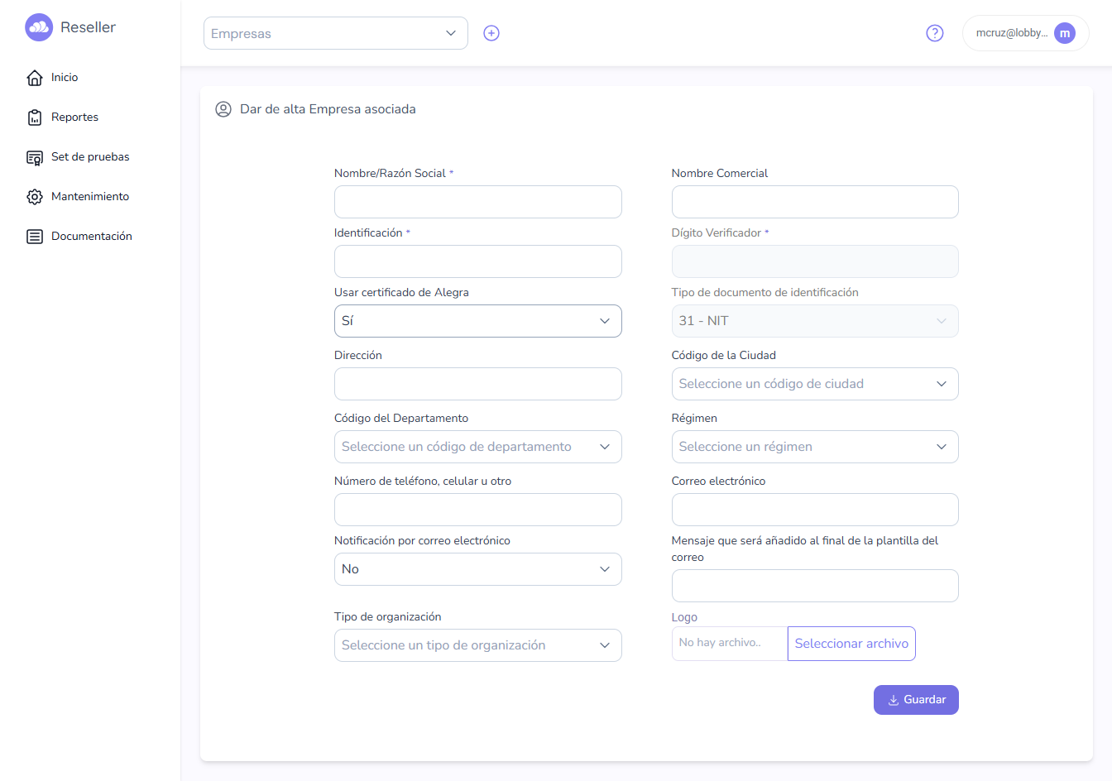Click the purple user avatar icon
This screenshot has width=1112, height=781.
click(x=1065, y=33)
